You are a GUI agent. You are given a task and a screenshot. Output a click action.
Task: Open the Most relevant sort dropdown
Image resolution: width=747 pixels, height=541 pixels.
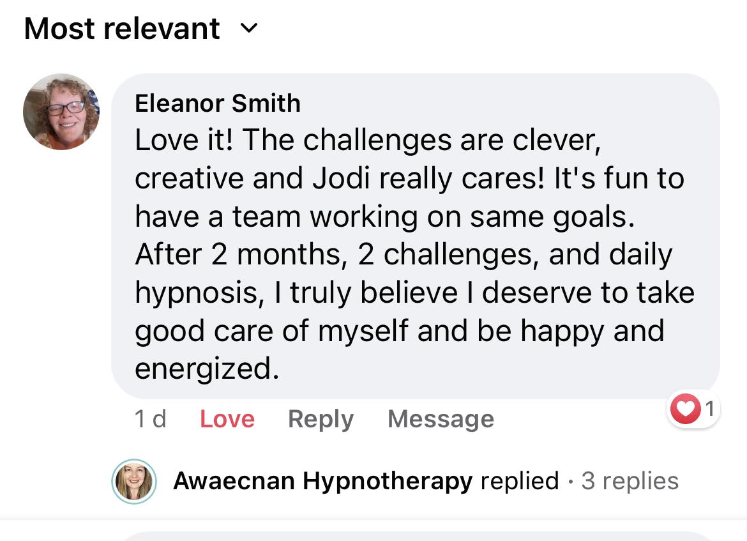(141, 29)
